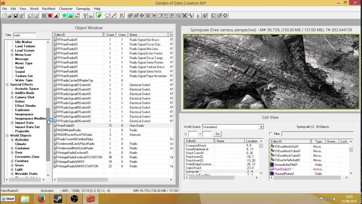
Task: Click the Redo arrow icon
Action: pos(36,16)
